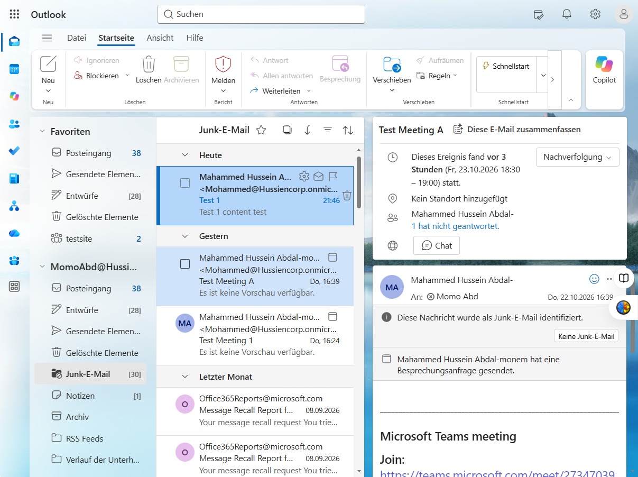Tick the checkbox for Test Meeting A

pyautogui.click(x=185, y=264)
